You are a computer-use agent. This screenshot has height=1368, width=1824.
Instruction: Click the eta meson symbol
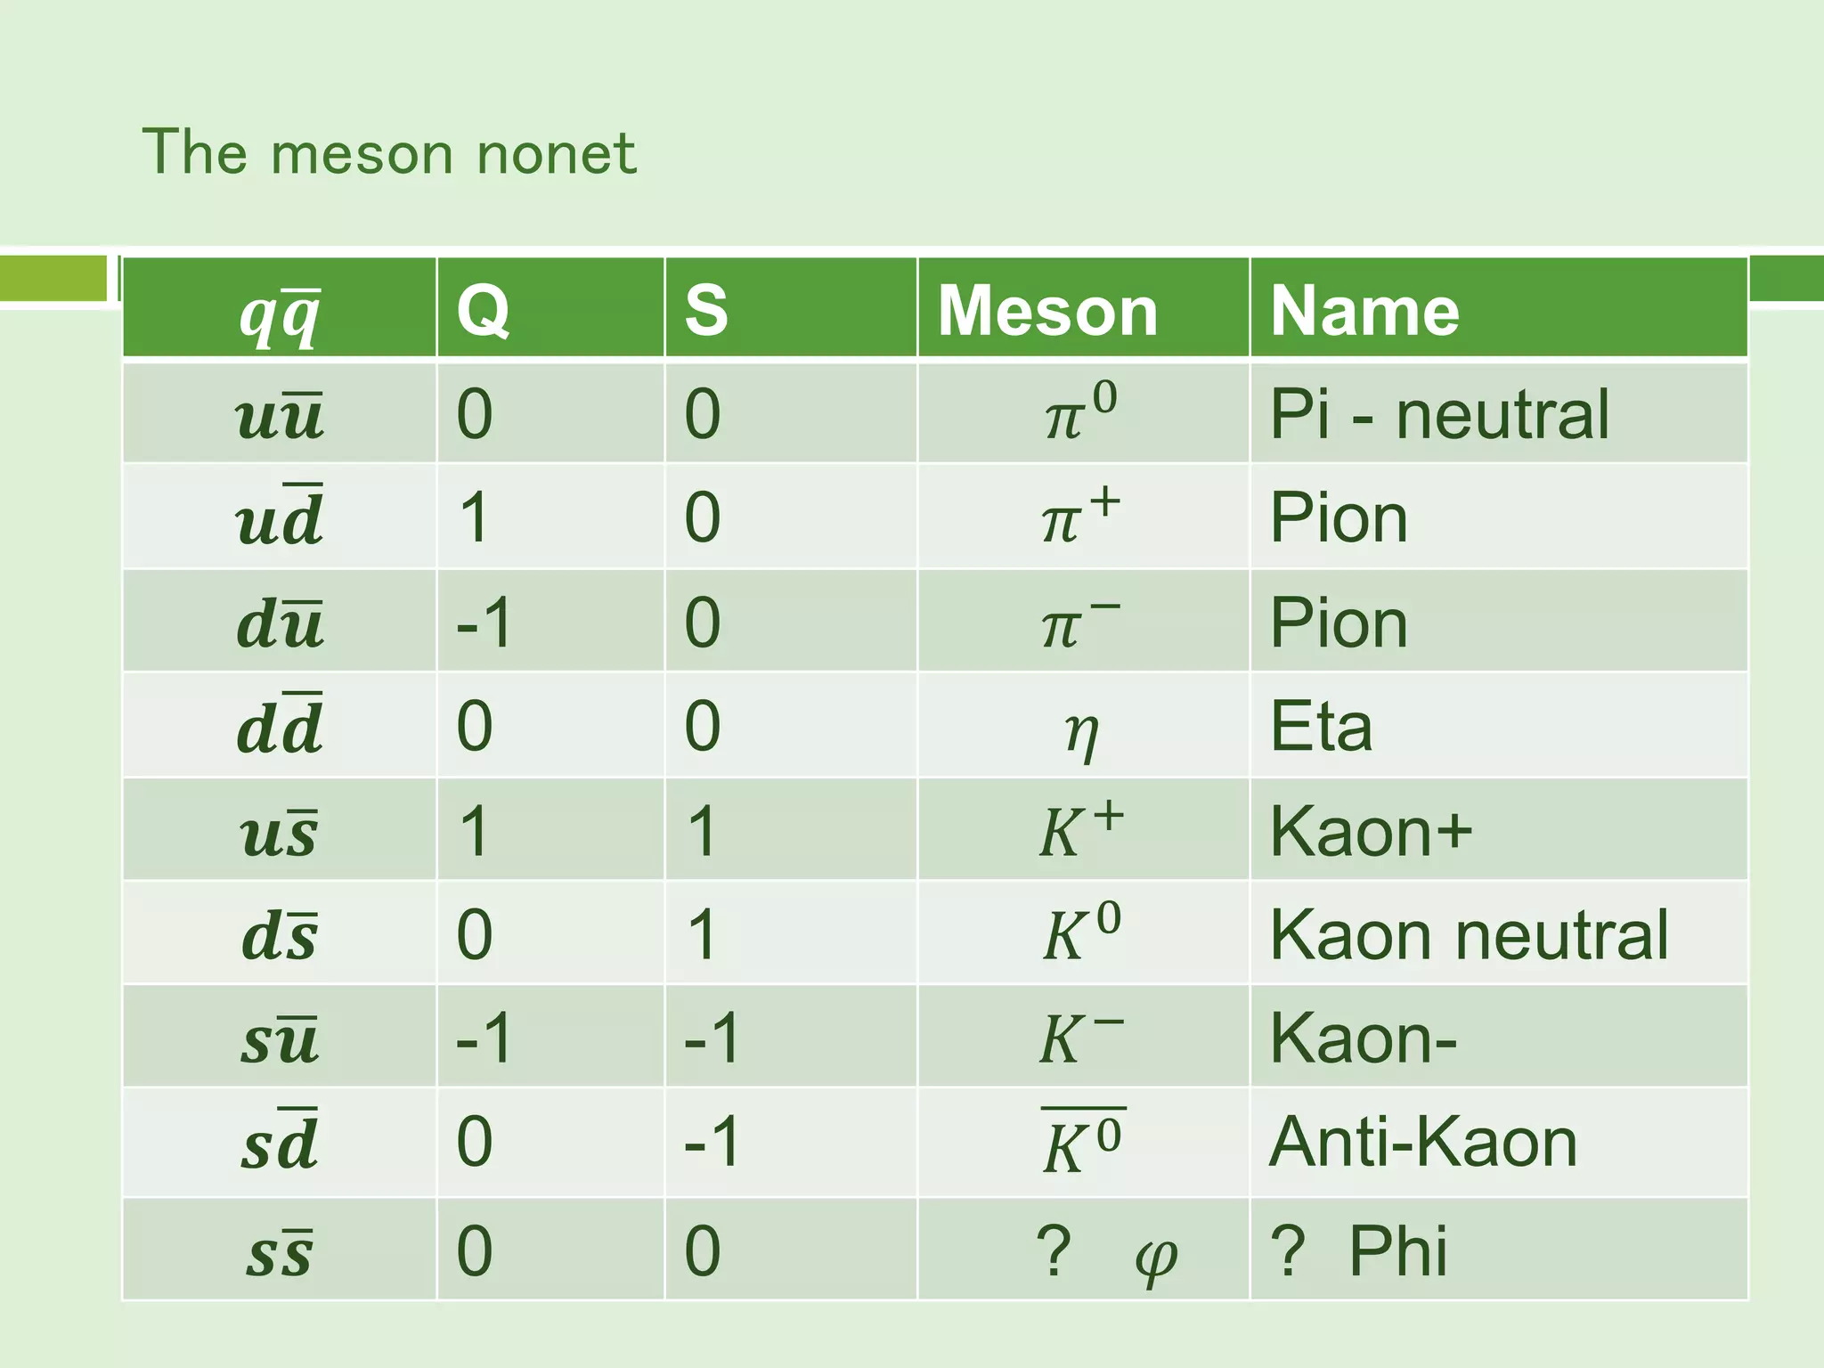pyautogui.click(x=1082, y=735)
